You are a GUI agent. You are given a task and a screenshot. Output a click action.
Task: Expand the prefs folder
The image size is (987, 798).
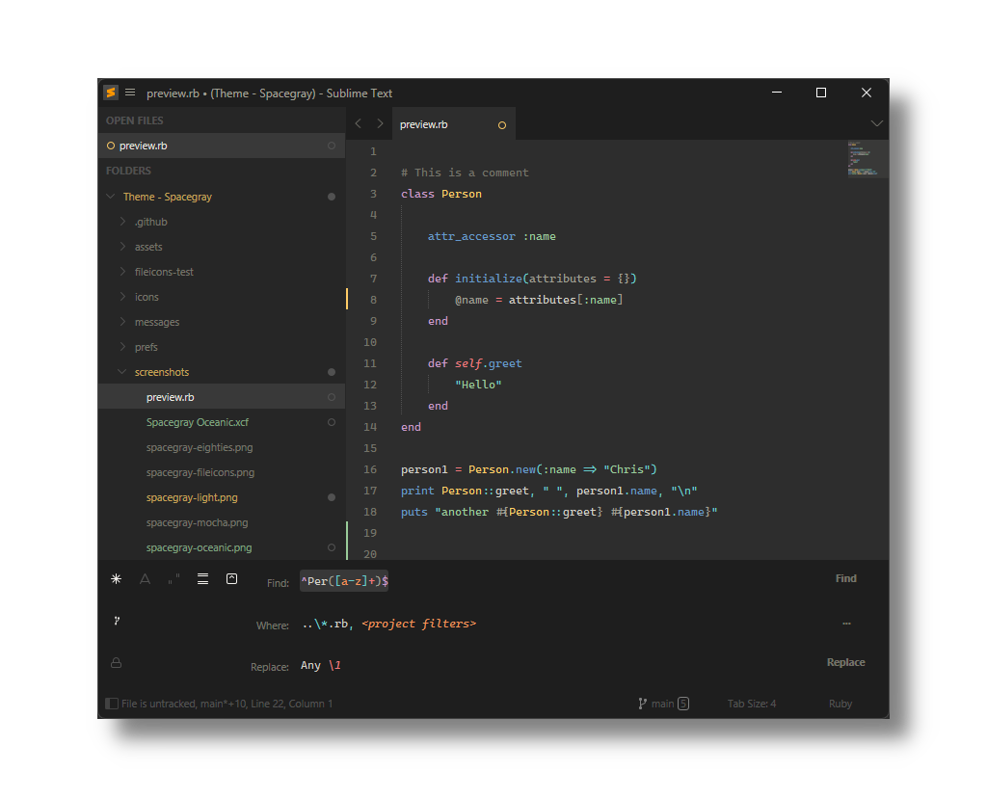(122, 347)
